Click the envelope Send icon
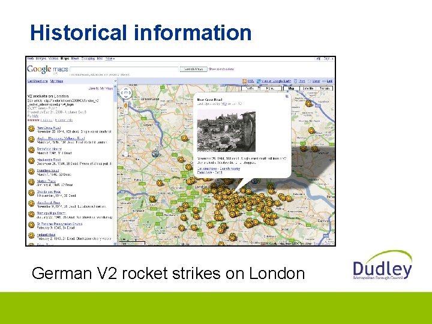 click(x=310, y=81)
